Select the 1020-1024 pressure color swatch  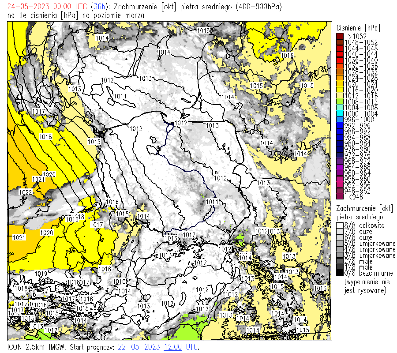[340, 84]
